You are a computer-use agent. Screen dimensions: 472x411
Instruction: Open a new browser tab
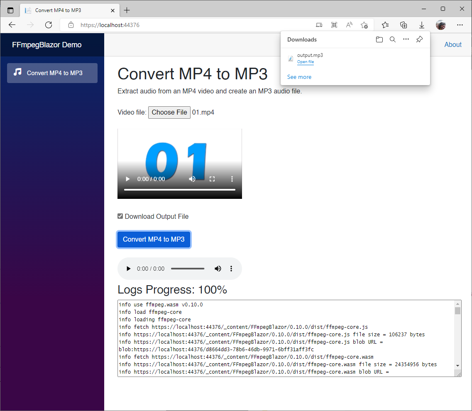(127, 10)
